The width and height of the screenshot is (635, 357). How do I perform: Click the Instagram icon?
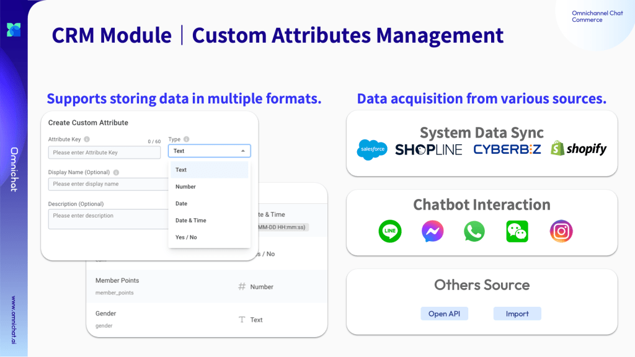pos(561,231)
